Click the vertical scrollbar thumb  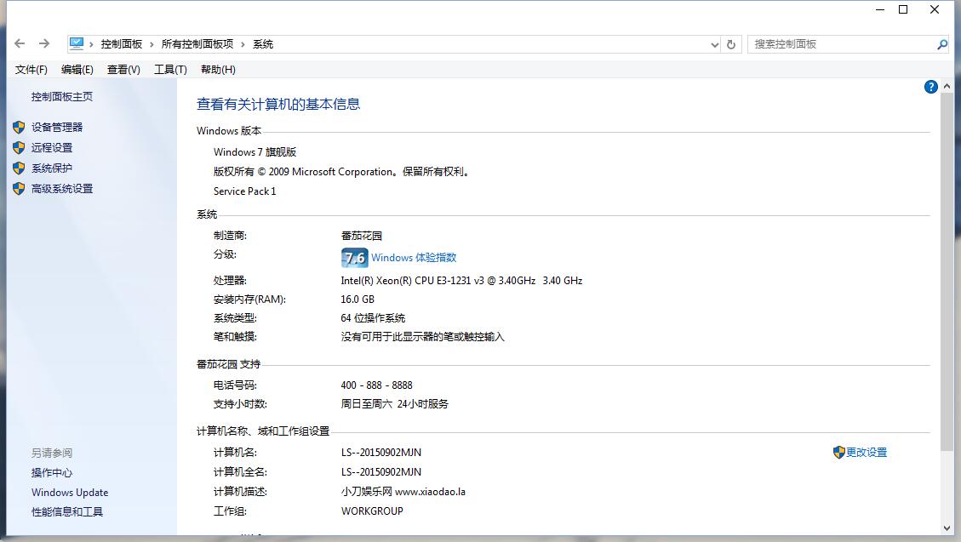click(947, 272)
